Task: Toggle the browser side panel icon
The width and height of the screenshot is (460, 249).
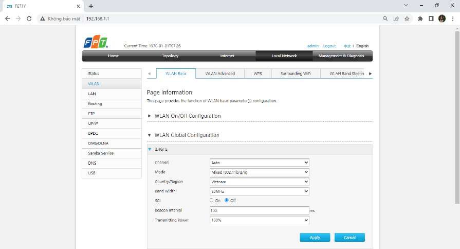Action: [x=431, y=19]
